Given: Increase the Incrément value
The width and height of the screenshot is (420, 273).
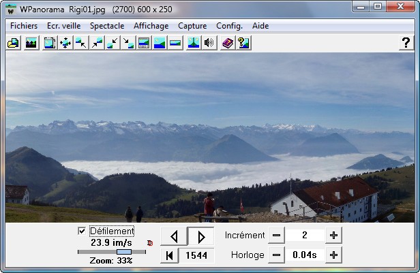Looking at the screenshot, I should [x=333, y=236].
